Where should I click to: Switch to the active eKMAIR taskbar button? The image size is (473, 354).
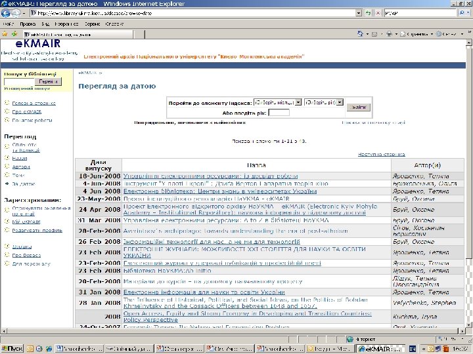[x=380, y=349]
